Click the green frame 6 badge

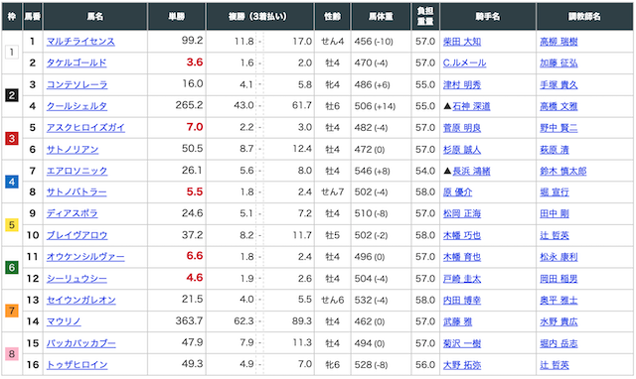[12, 268]
